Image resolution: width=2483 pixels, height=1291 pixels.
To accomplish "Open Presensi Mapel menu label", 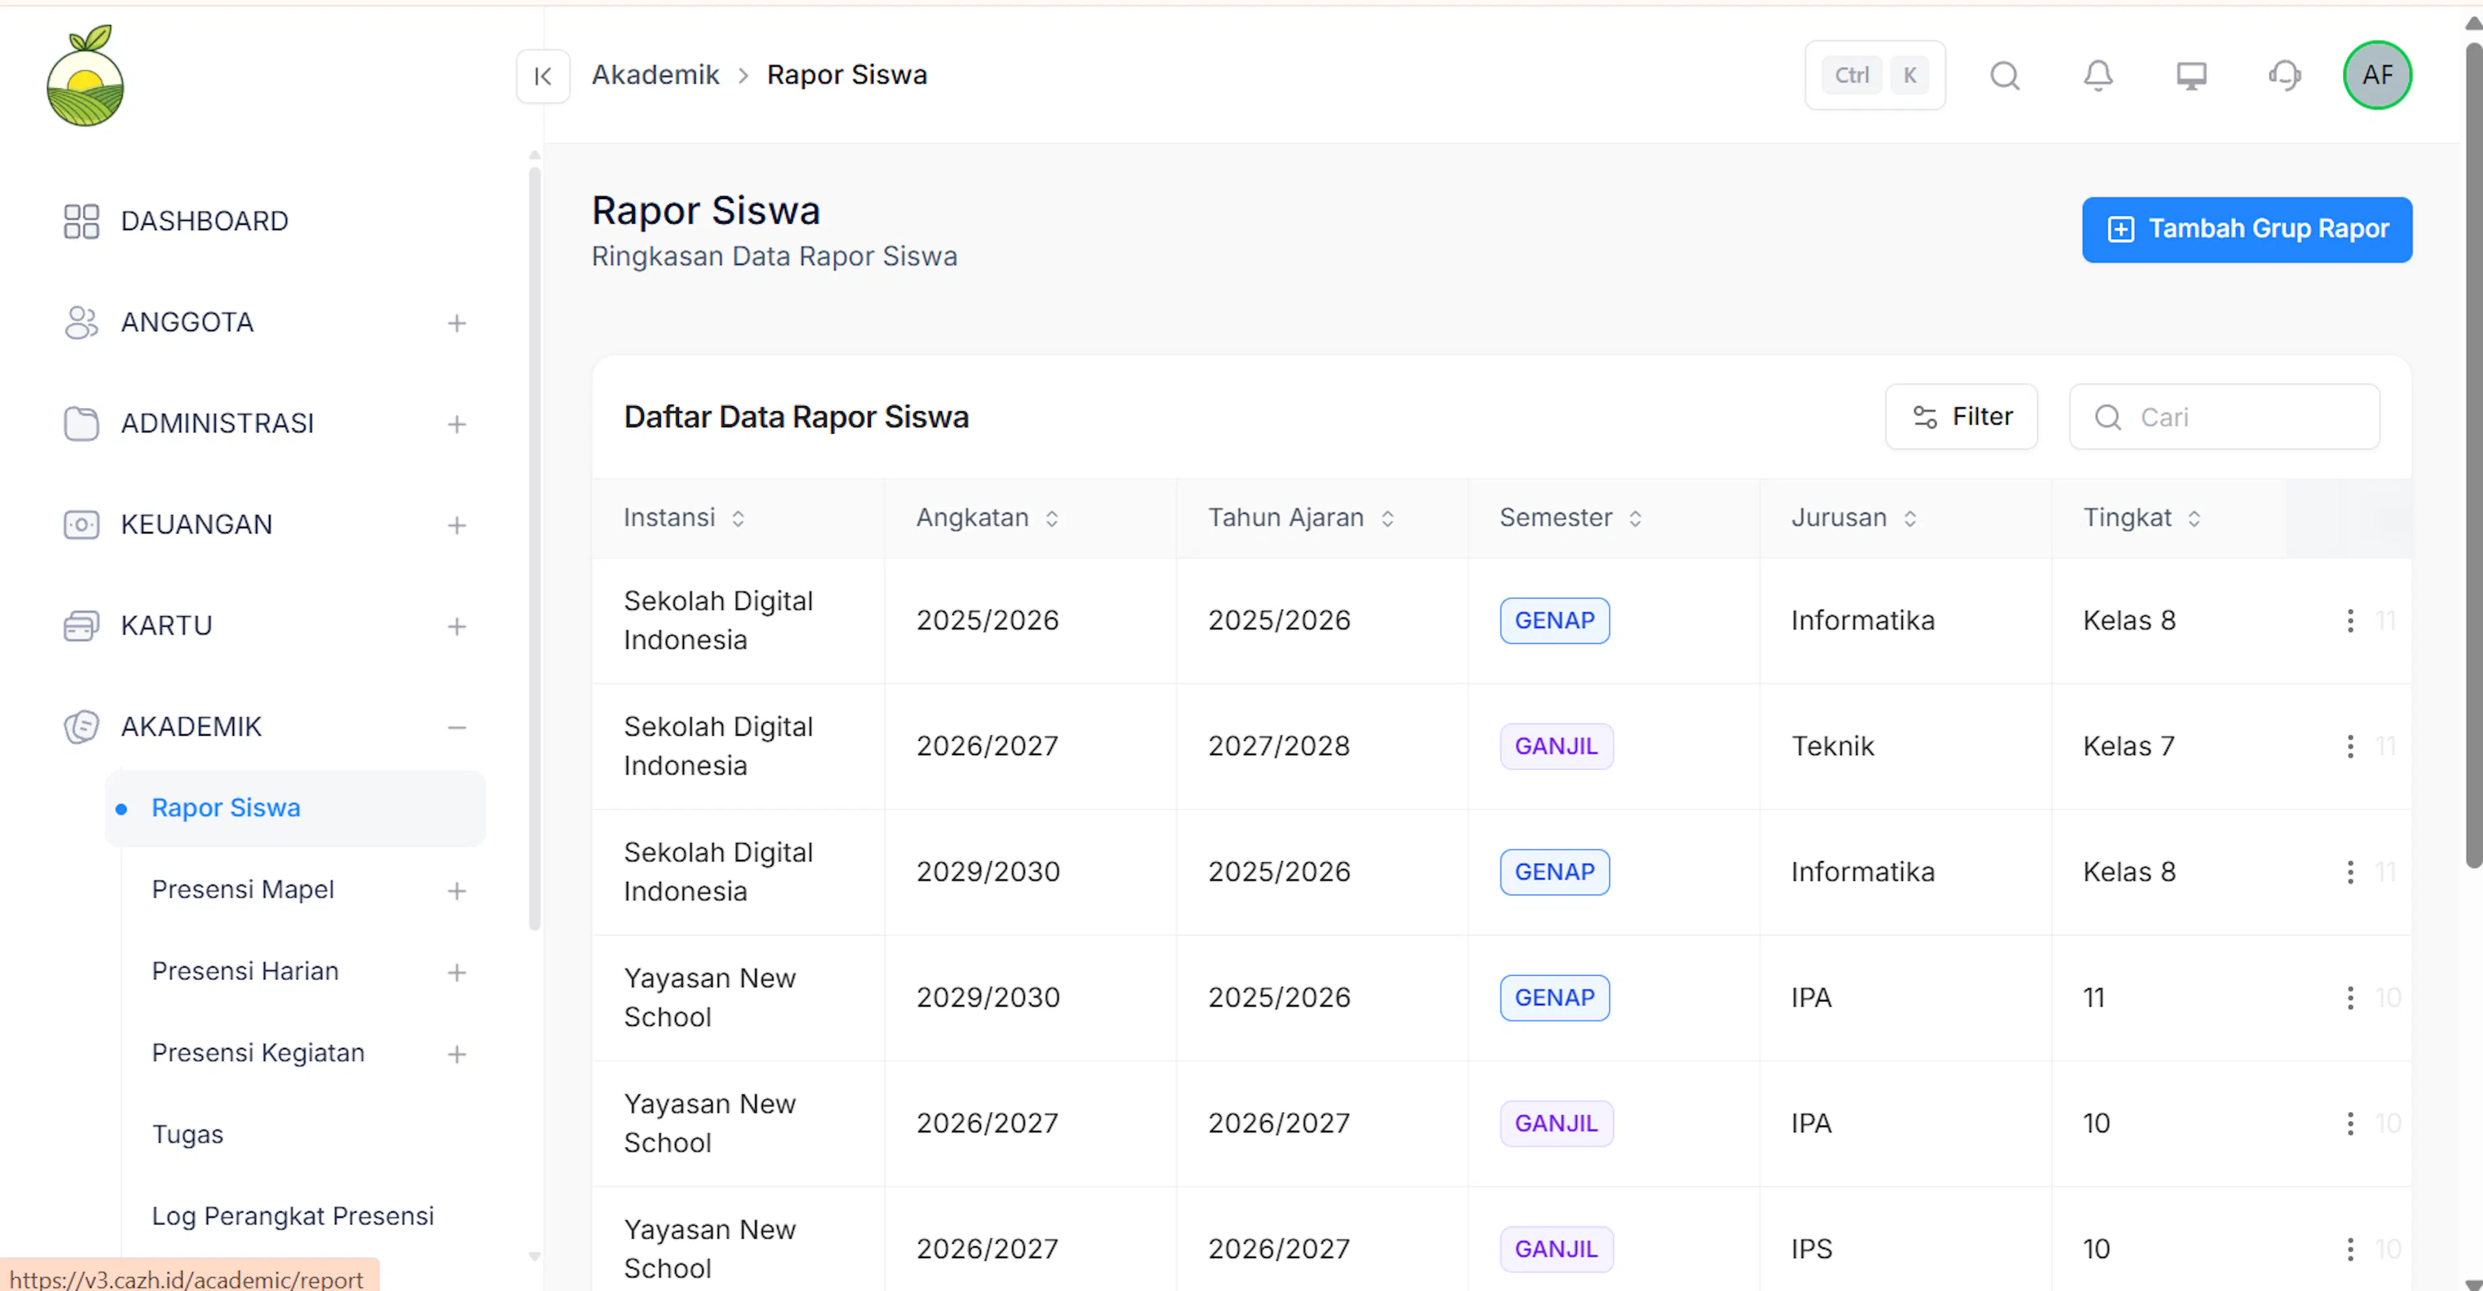I will (x=243, y=890).
